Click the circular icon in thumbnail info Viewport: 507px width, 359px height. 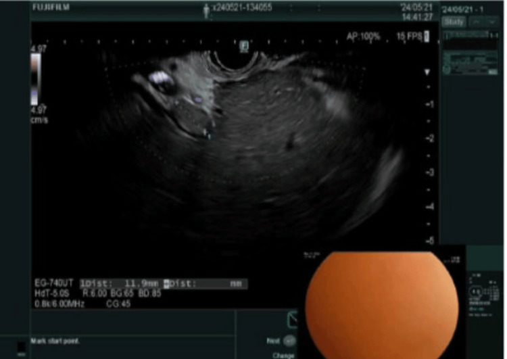coord(447,69)
